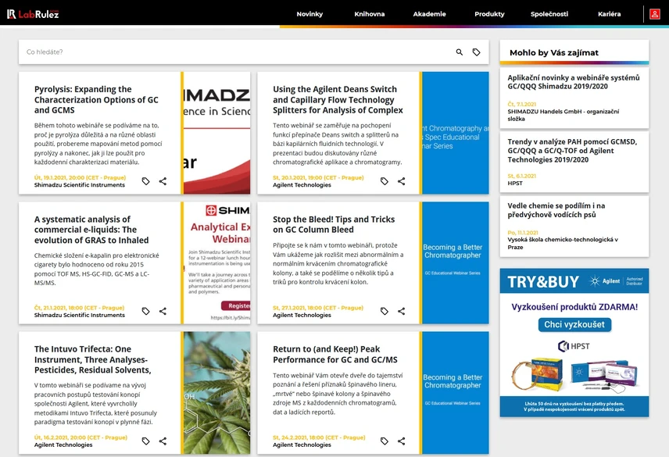Screen dimensions: 669x457
Task: Click the search magnifier icon
Action: 459,52
